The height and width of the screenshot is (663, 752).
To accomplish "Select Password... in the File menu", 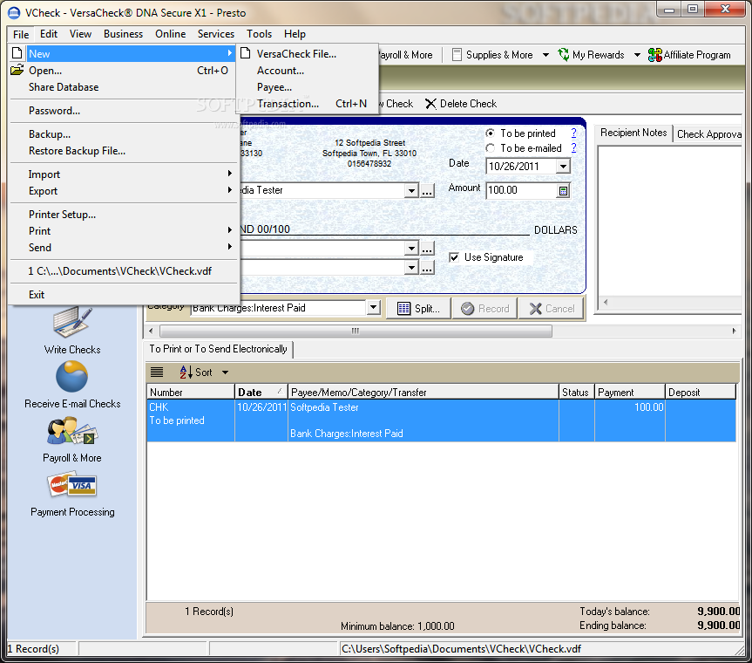I will pyautogui.click(x=125, y=111).
